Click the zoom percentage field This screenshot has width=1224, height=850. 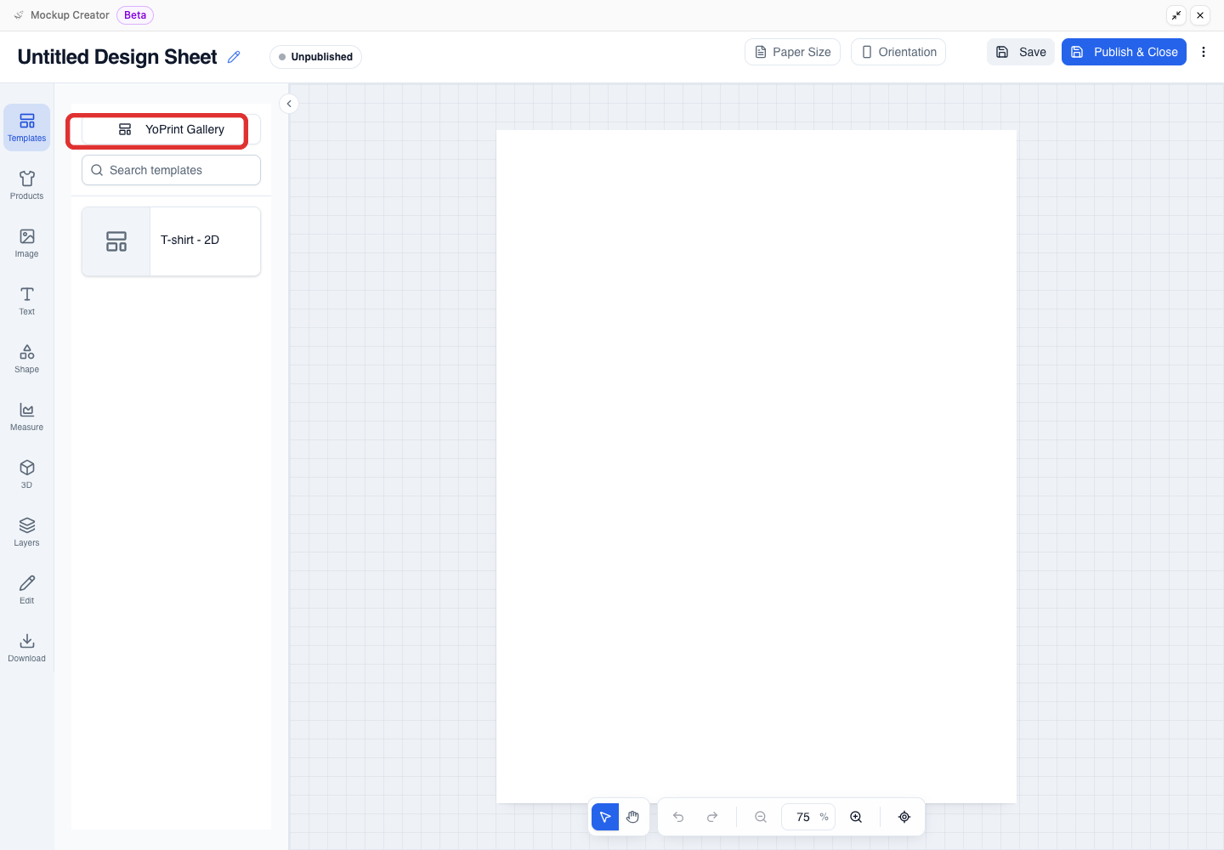coord(808,817)
